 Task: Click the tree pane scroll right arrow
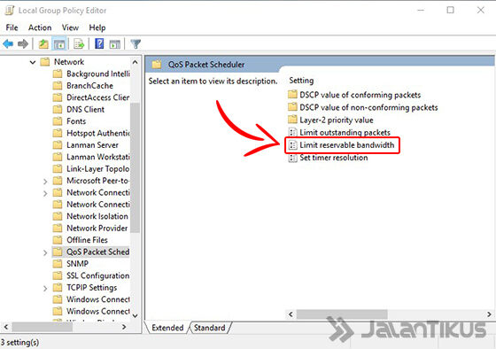[x=124, y=327]
